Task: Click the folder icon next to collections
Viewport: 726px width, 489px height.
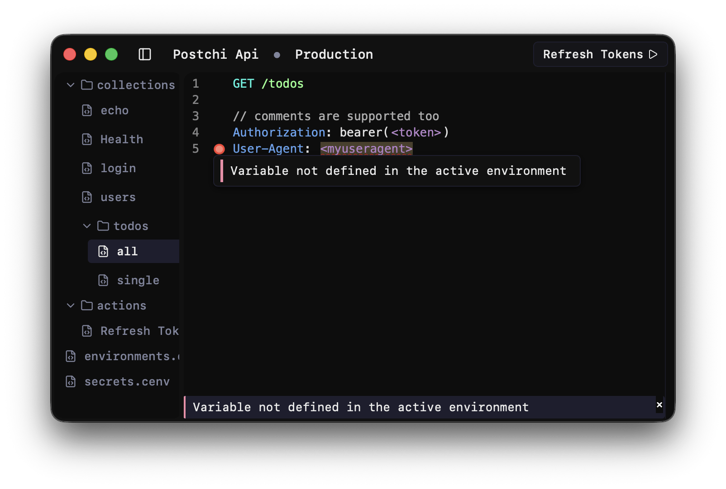Action: tap(86, 85)
